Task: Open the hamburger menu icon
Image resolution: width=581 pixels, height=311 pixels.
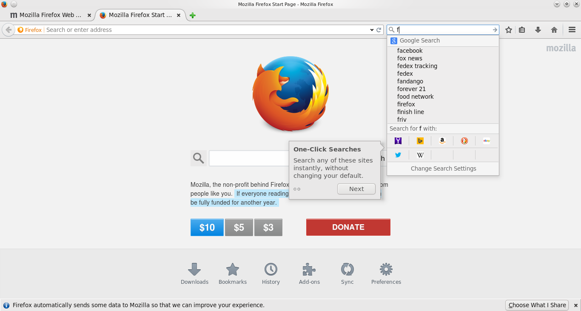Action: 572,30
